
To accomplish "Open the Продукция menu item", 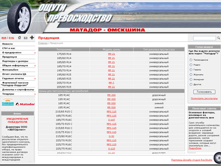I will click(10, 57).
